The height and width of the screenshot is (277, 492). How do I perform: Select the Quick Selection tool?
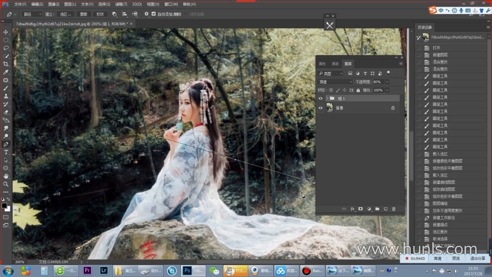6,56
